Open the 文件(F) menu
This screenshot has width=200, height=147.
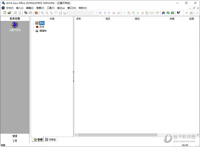pyautogui.click(x=10, y=8)
